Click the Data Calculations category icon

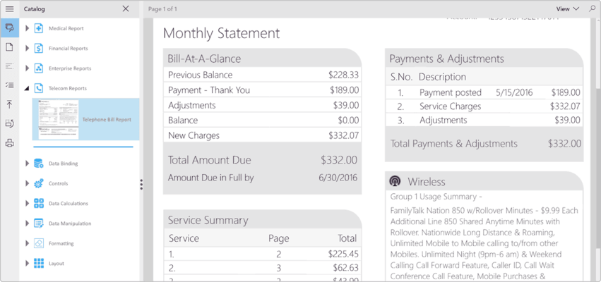[39, 204]
